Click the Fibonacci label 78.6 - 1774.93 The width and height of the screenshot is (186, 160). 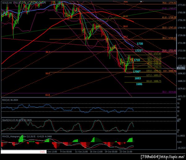coord(169,3)
